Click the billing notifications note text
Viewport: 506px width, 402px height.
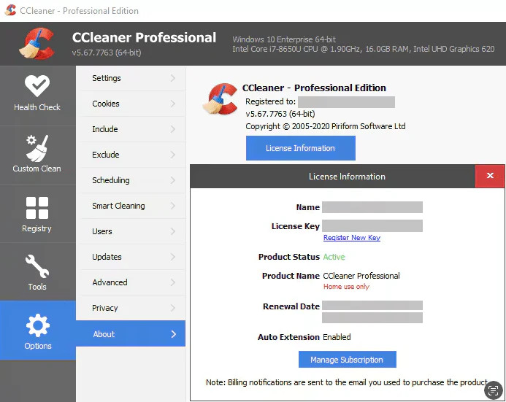pyautogui.click(x=347, y=382)
